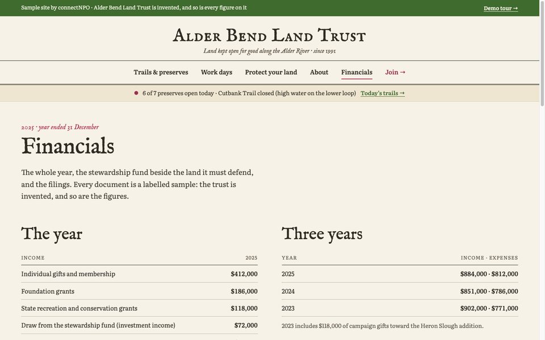The image size is (545, 340).
Task: Open the About page
Action: [x=319, y=72]
